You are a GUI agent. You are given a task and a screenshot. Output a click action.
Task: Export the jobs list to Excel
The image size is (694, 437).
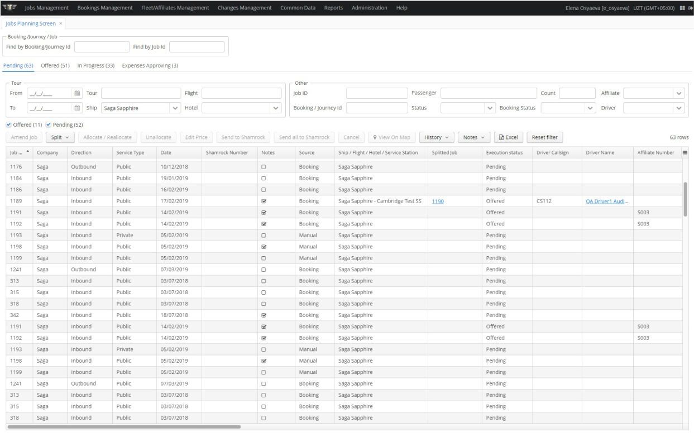[508, 137]
